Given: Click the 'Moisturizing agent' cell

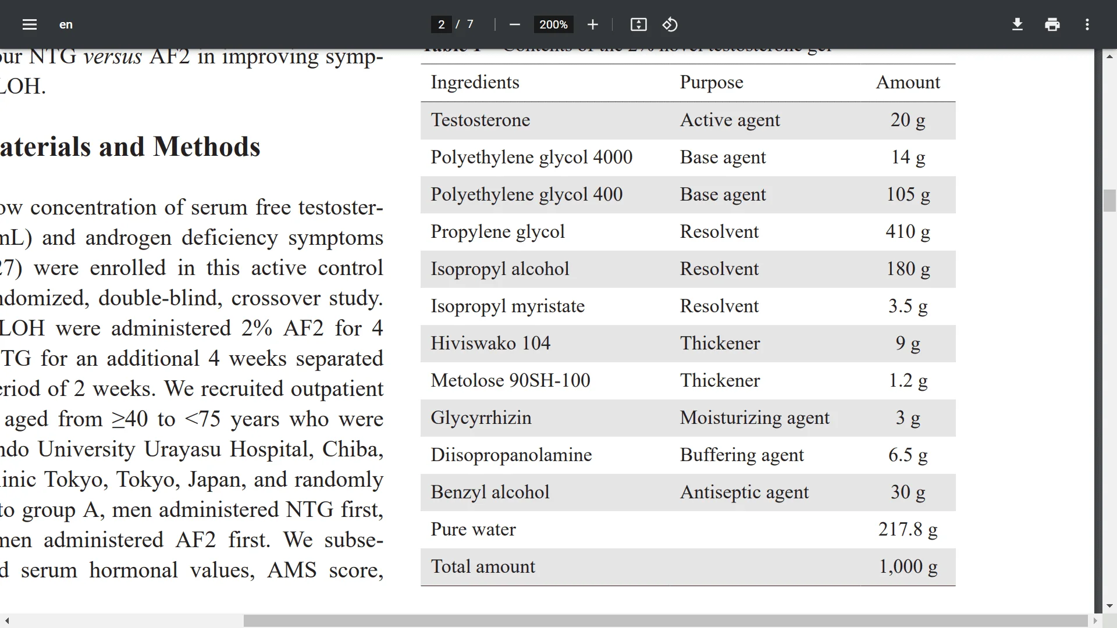Looking at the screenshot, I should coord(755,418).
